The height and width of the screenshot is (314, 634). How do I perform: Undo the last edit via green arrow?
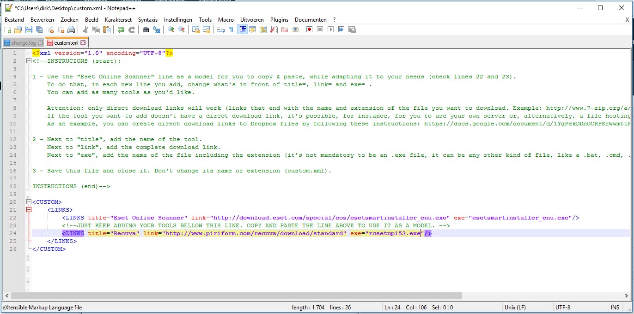click(x=121, y=30)
